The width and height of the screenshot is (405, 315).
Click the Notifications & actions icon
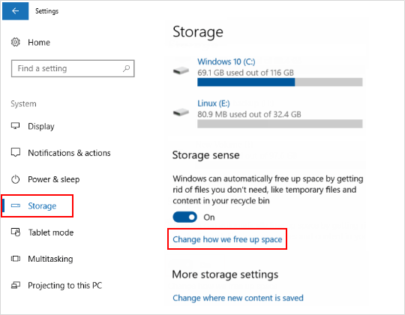16,152
